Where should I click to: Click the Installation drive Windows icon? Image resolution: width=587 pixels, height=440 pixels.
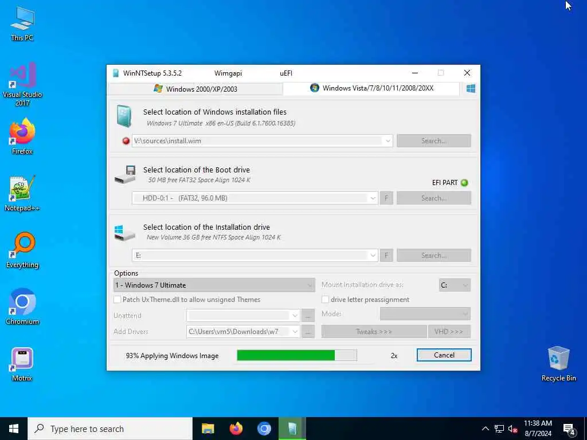(x=124, y=233)
